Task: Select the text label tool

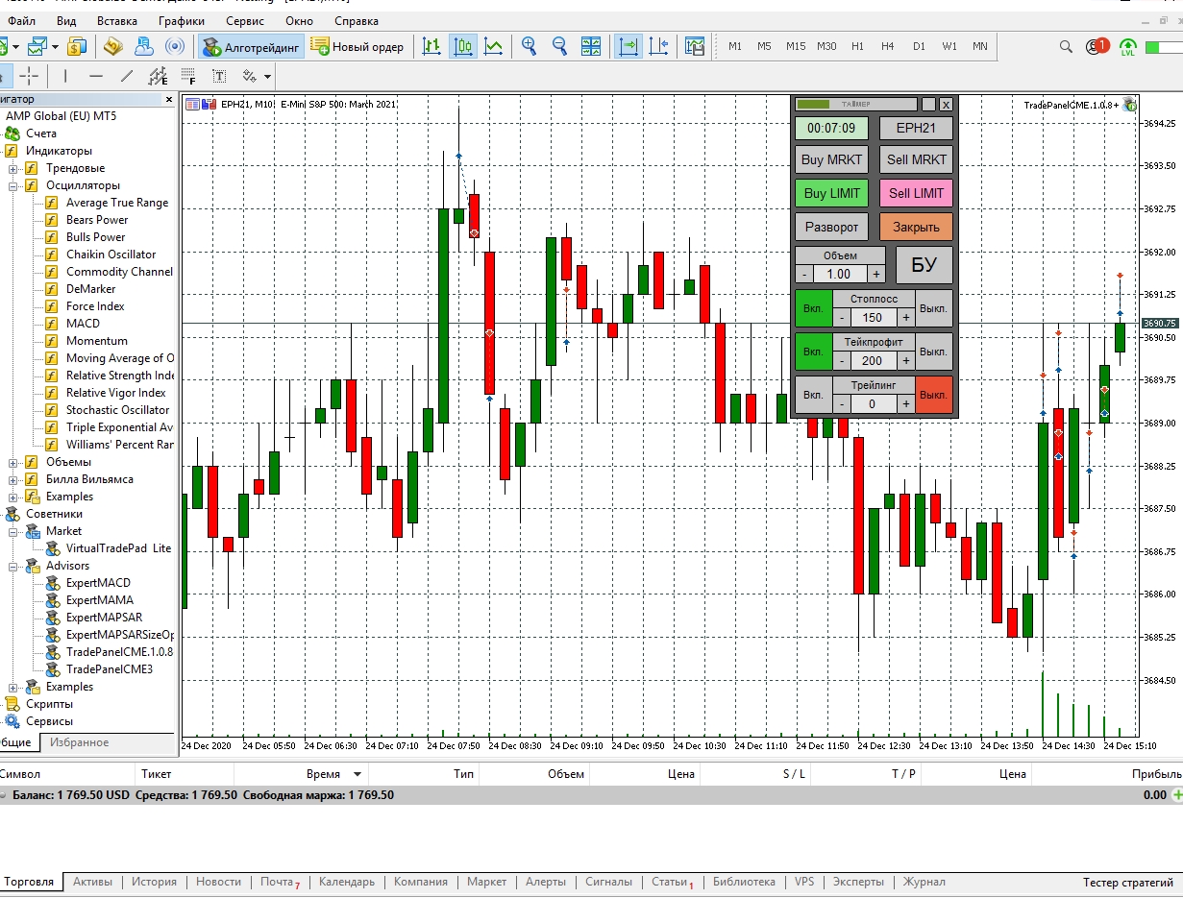Action: 219,76
